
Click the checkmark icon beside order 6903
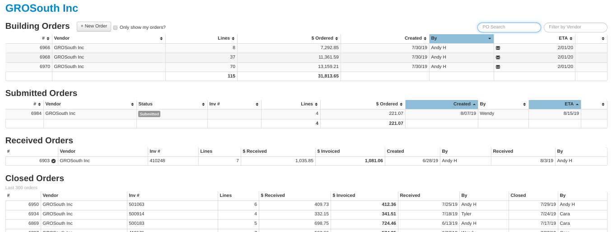tap(53, 161)
